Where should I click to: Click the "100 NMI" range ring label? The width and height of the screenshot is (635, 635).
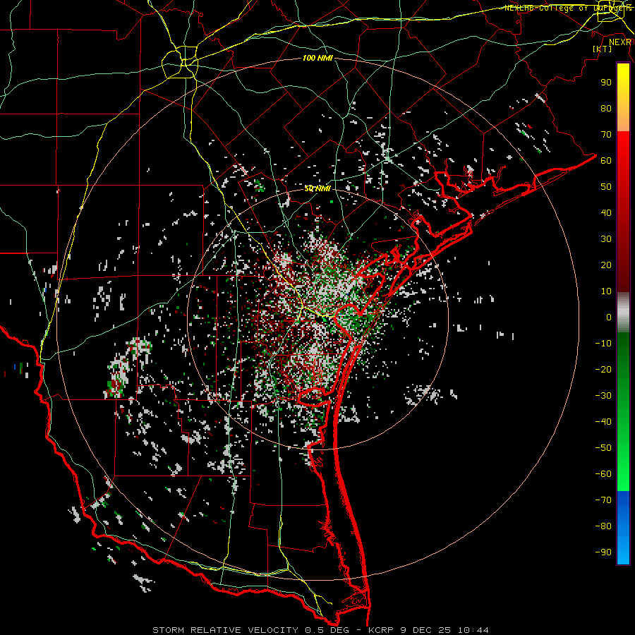pos(317,59)
